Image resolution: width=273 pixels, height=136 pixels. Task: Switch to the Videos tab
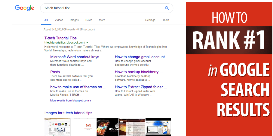point(59,20)
